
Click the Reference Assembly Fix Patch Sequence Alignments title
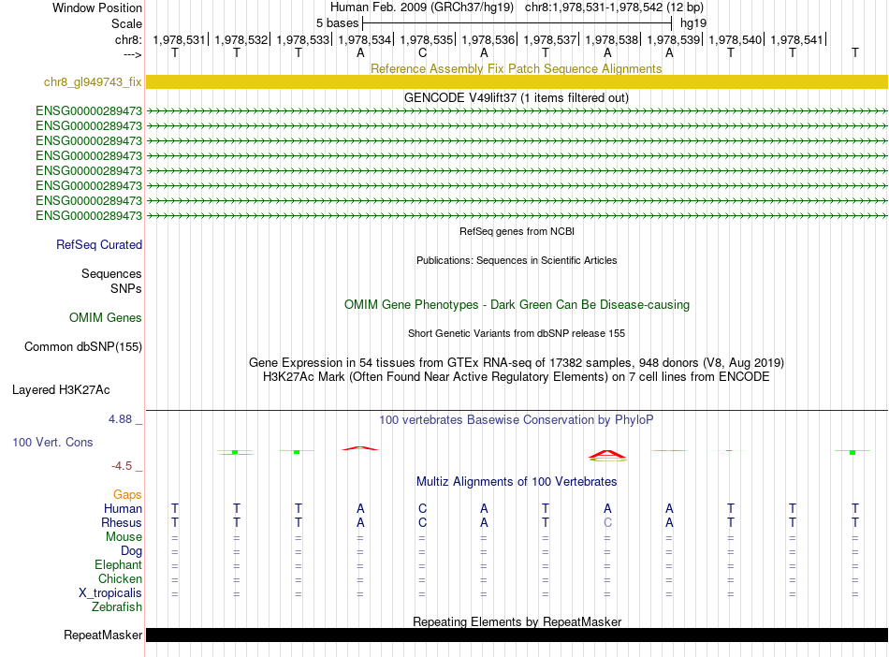(516, 68)
